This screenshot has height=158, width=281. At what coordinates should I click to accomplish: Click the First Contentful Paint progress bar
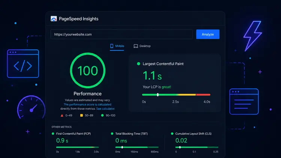[78, 147]
